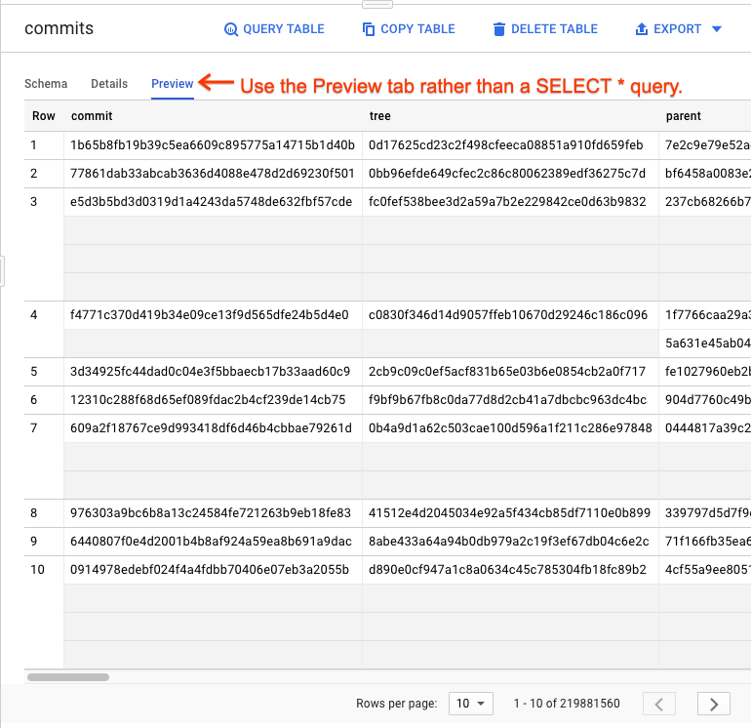Open the Details tab
This screenshot has height=728, width=752.
(109, 84)
